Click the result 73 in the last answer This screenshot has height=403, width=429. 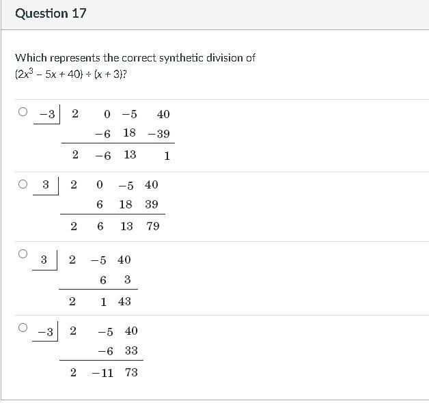131,373
